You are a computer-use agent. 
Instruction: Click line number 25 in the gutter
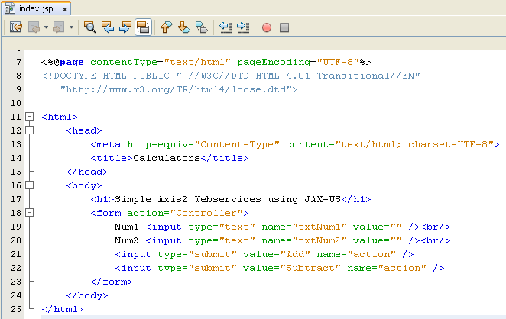[16, 309]
